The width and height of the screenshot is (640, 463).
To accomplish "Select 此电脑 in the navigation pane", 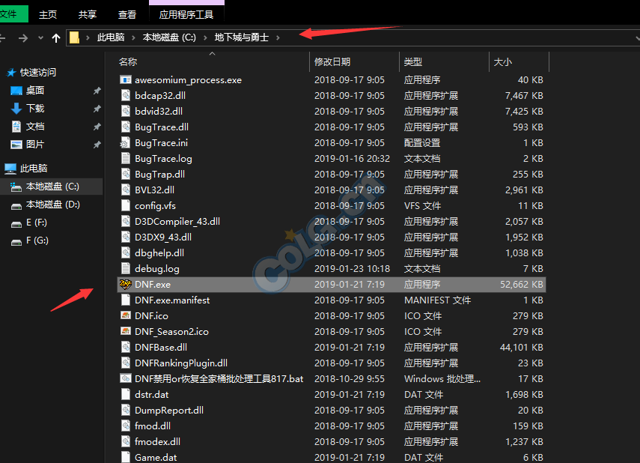I will pyautogui.click(x=34, y=169).
